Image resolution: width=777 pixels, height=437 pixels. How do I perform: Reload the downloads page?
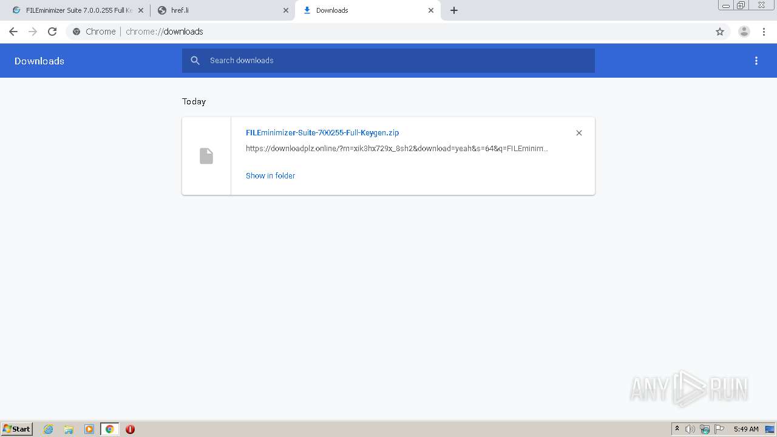(52, 32)
